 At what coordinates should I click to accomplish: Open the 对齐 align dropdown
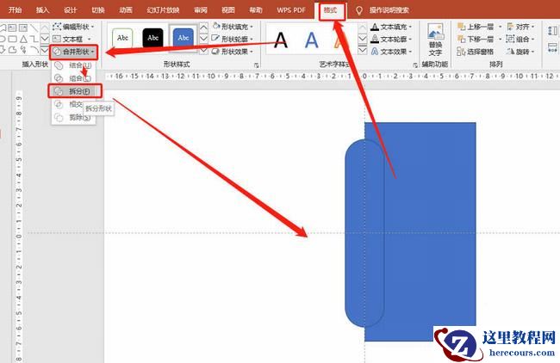coord(520,27)
